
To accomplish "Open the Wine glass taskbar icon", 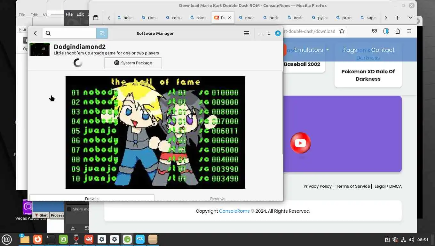I will 76,239.
